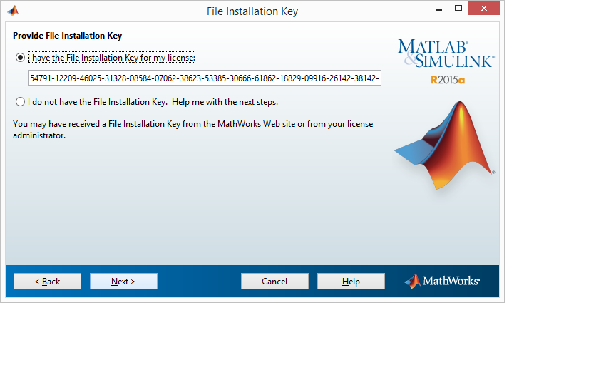Open Help for the installer

pos(351,282)
